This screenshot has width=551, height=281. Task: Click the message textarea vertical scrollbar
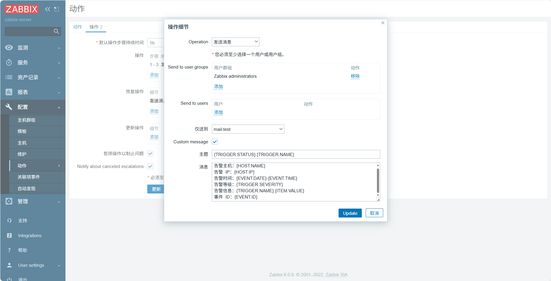[378, 181]
